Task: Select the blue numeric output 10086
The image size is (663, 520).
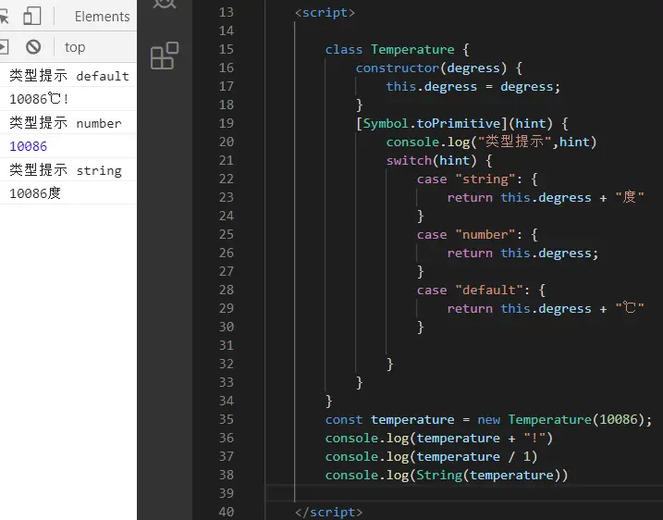Action: point(28,146)
